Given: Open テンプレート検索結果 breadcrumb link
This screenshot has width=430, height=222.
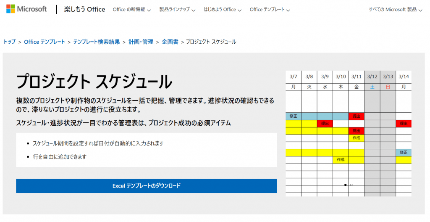Looking at the screenshot, I should click(97, 42).
